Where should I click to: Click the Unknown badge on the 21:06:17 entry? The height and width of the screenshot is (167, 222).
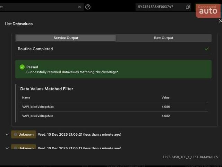pos(24,148)
